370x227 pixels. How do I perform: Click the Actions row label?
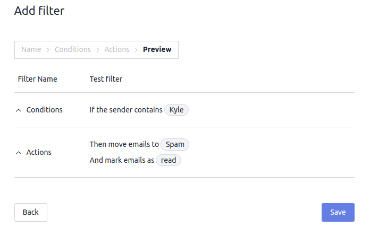pos(39,152)
